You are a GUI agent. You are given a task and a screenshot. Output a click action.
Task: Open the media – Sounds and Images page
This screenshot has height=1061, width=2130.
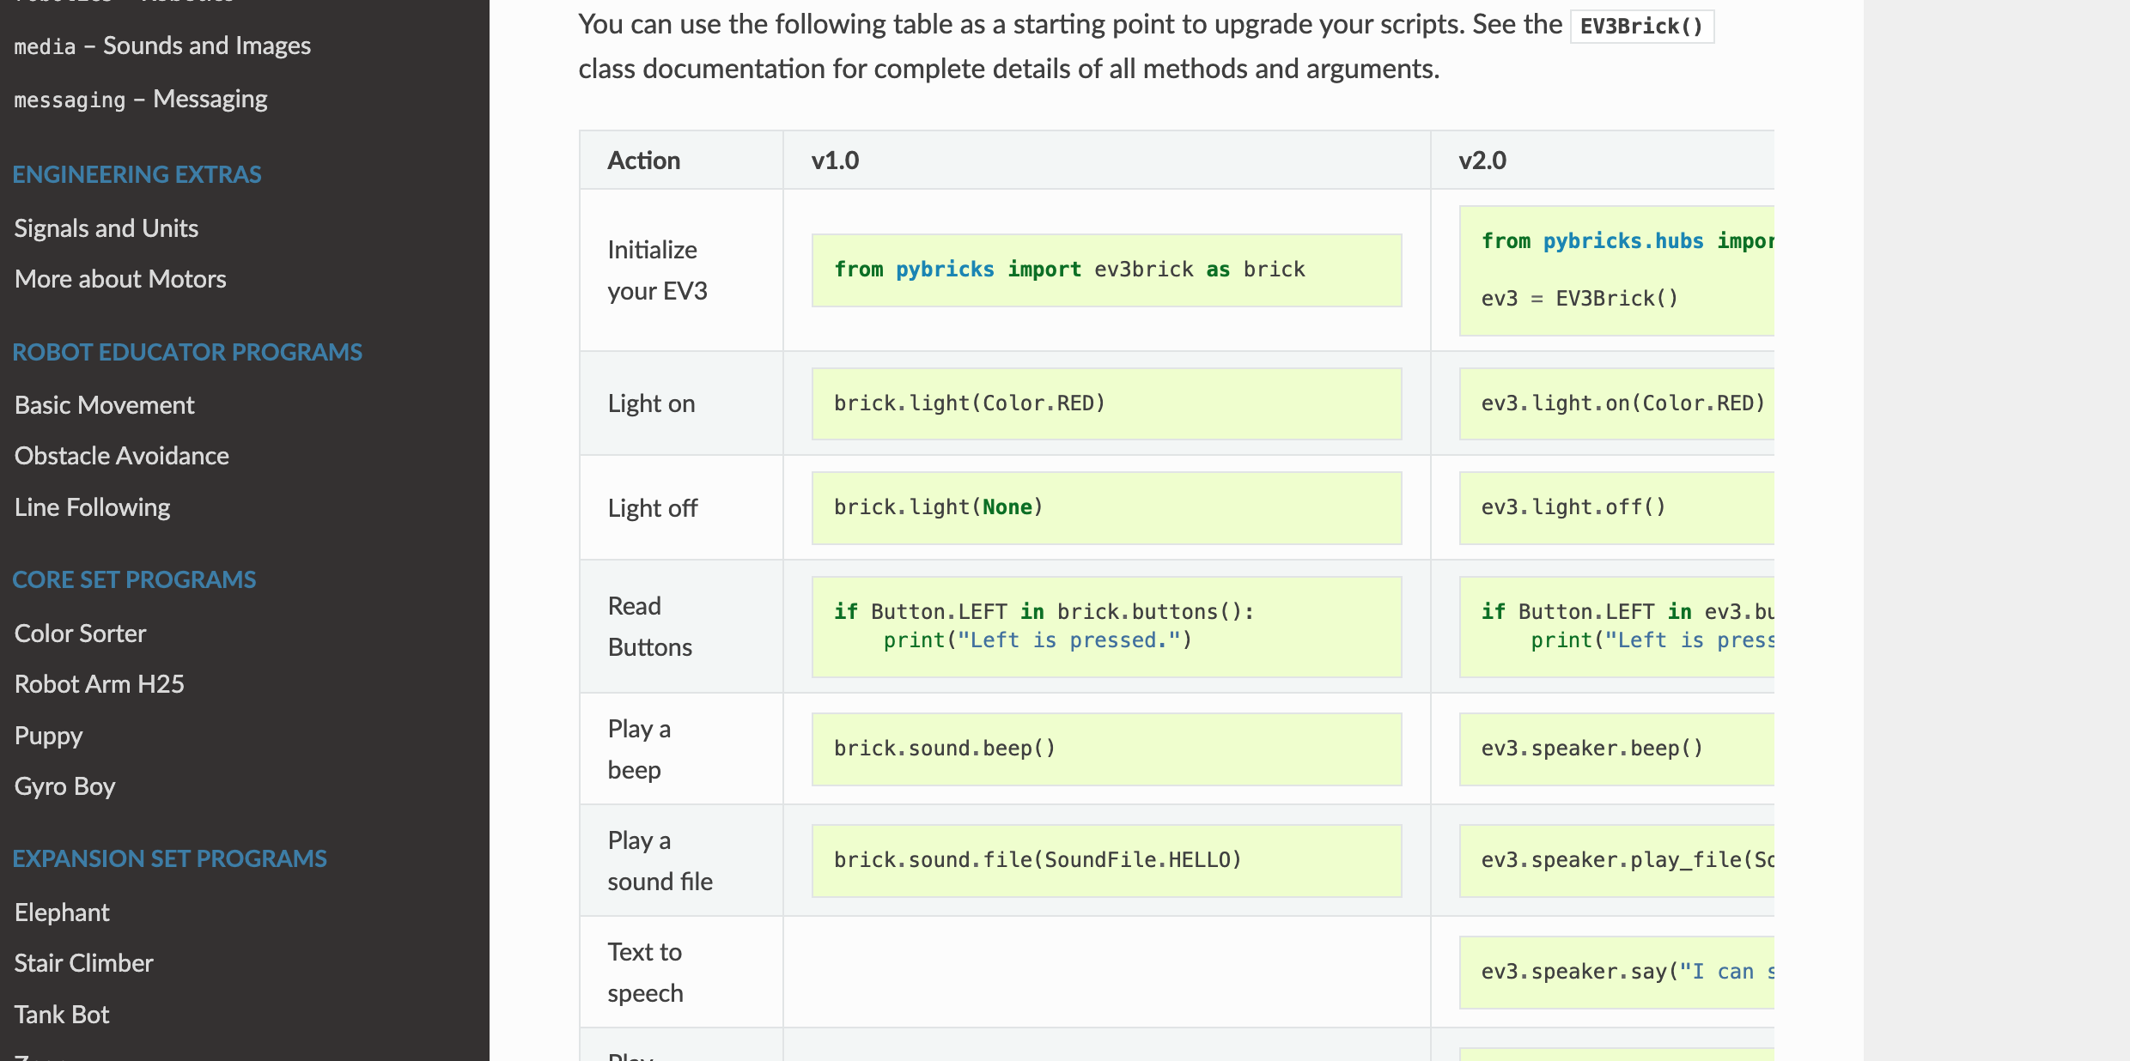point(162,45)
